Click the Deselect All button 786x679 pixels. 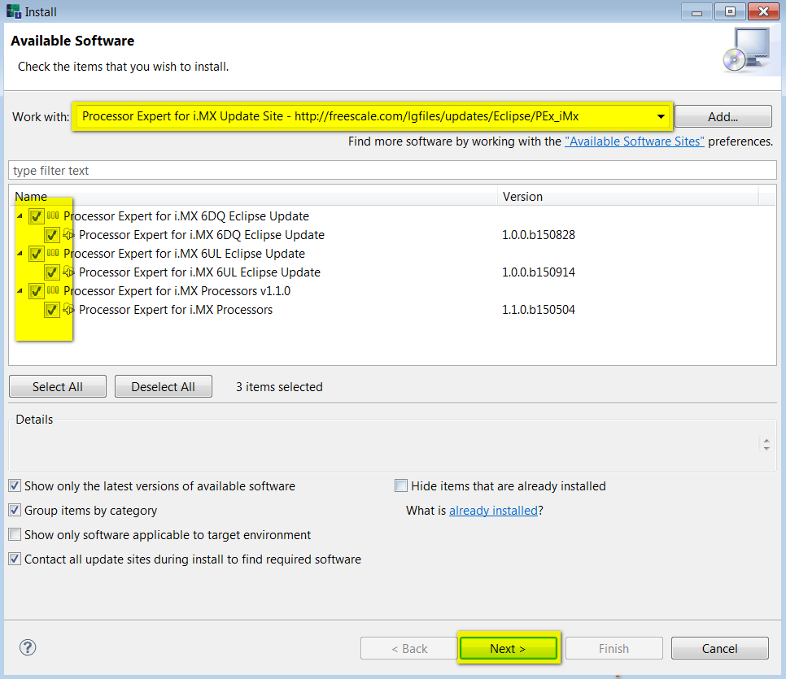coord(163,386)
